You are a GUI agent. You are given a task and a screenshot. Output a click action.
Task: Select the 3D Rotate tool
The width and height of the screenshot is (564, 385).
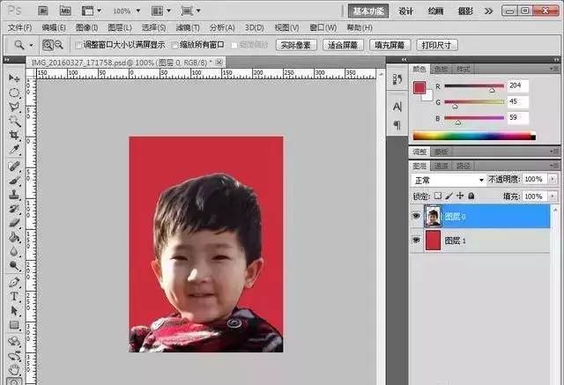point(14,341)
